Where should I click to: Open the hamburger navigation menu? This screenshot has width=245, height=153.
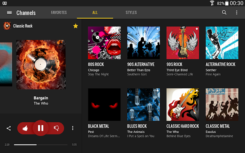9,13
